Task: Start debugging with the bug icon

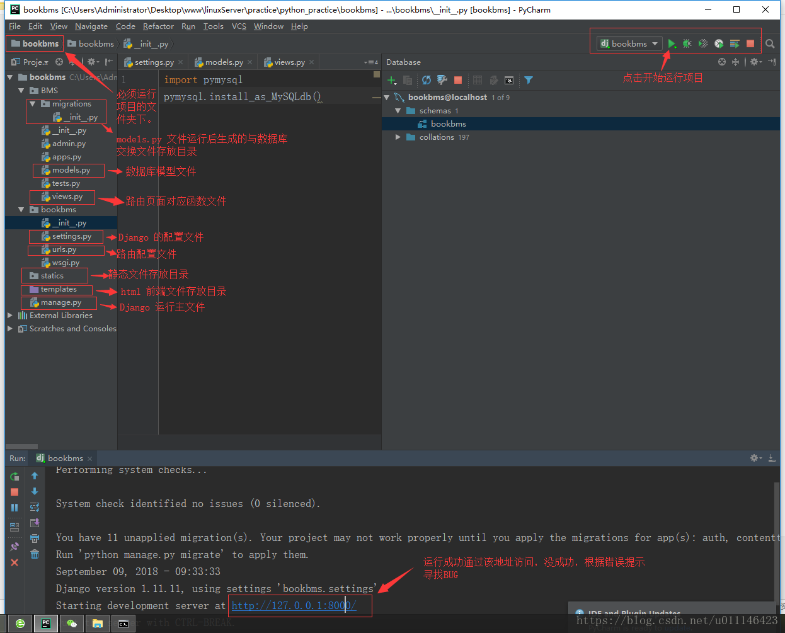Action: 687,43
